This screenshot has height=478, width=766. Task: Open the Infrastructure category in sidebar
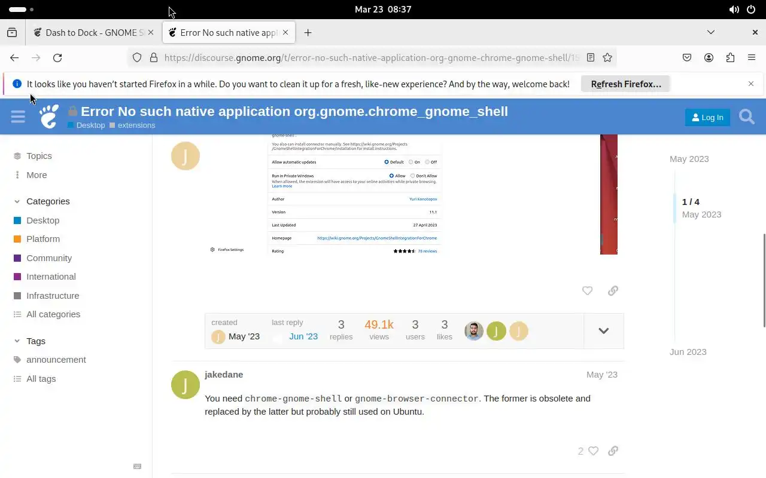pyautogui.click(x=46, y=296)
